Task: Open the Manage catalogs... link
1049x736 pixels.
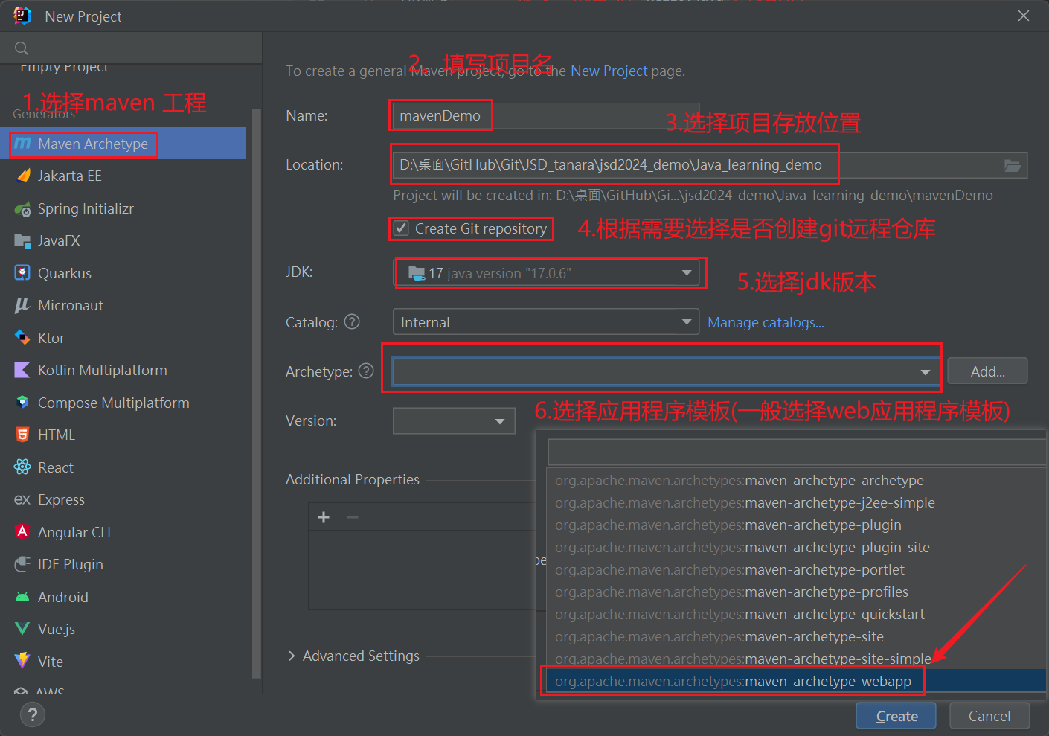Action: 766,322
